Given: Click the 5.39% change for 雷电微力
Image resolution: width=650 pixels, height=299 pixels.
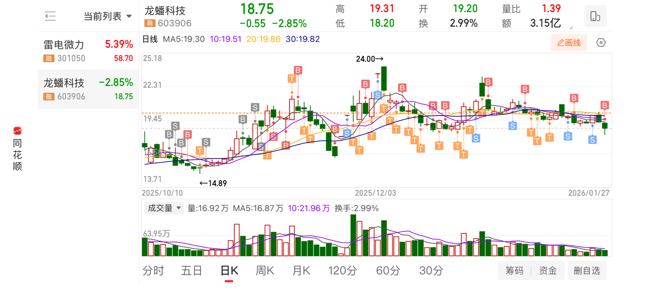Looking at the screenshot, I should point(119,44).
